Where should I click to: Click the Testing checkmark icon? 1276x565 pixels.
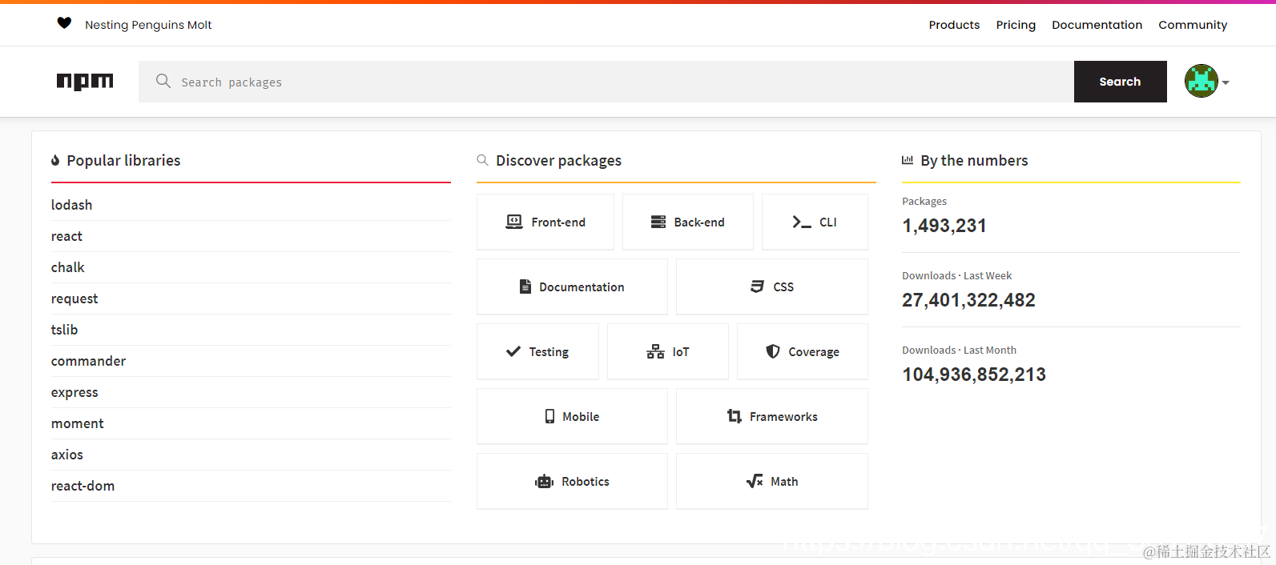(513, 351)
